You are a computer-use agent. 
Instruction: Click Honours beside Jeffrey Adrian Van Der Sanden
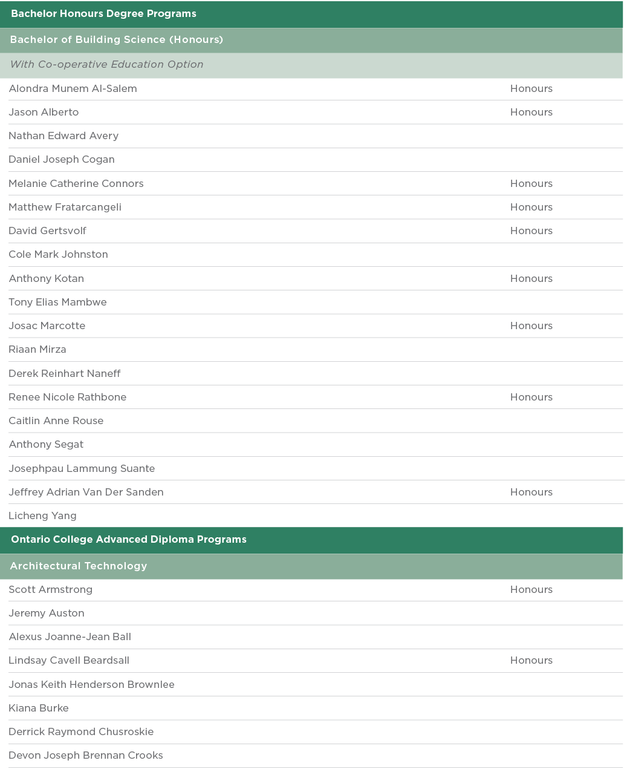coord(531,492)
